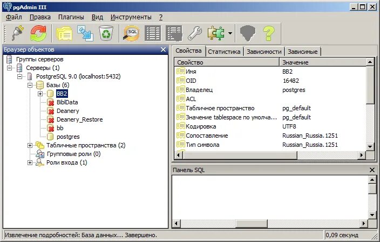Click the Значение column header
Image resolution: width=380 pixels, height=242 pixels.
point(323,62)
